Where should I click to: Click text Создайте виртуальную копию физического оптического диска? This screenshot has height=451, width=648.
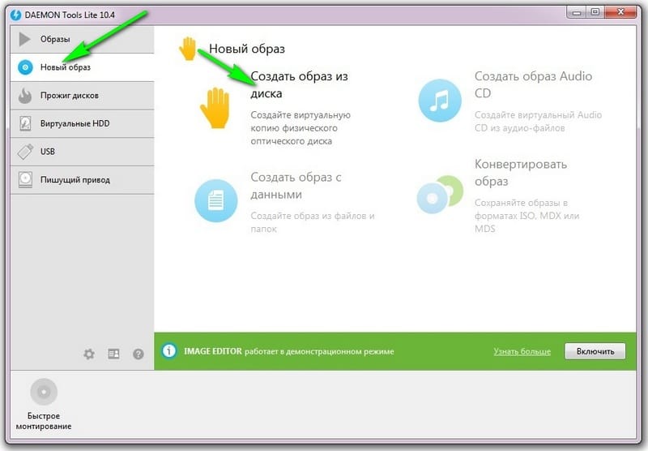tap(301, 128)
